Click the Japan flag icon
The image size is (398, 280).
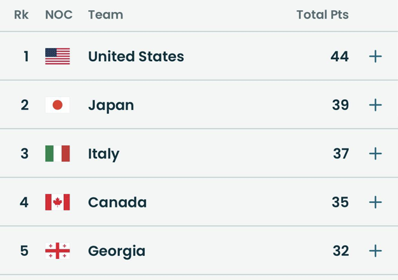click(57, 105)
